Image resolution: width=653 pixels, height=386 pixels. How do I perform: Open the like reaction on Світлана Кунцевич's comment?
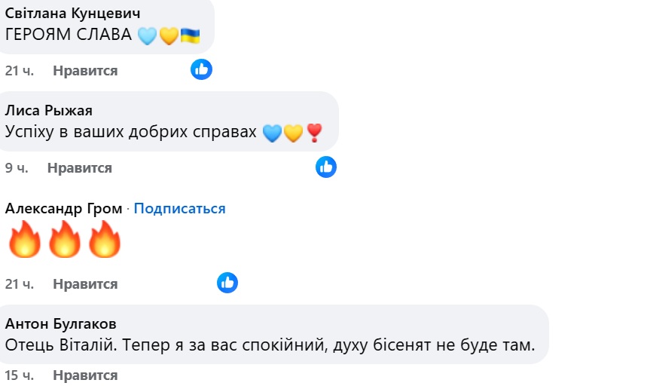pos(201,70)
